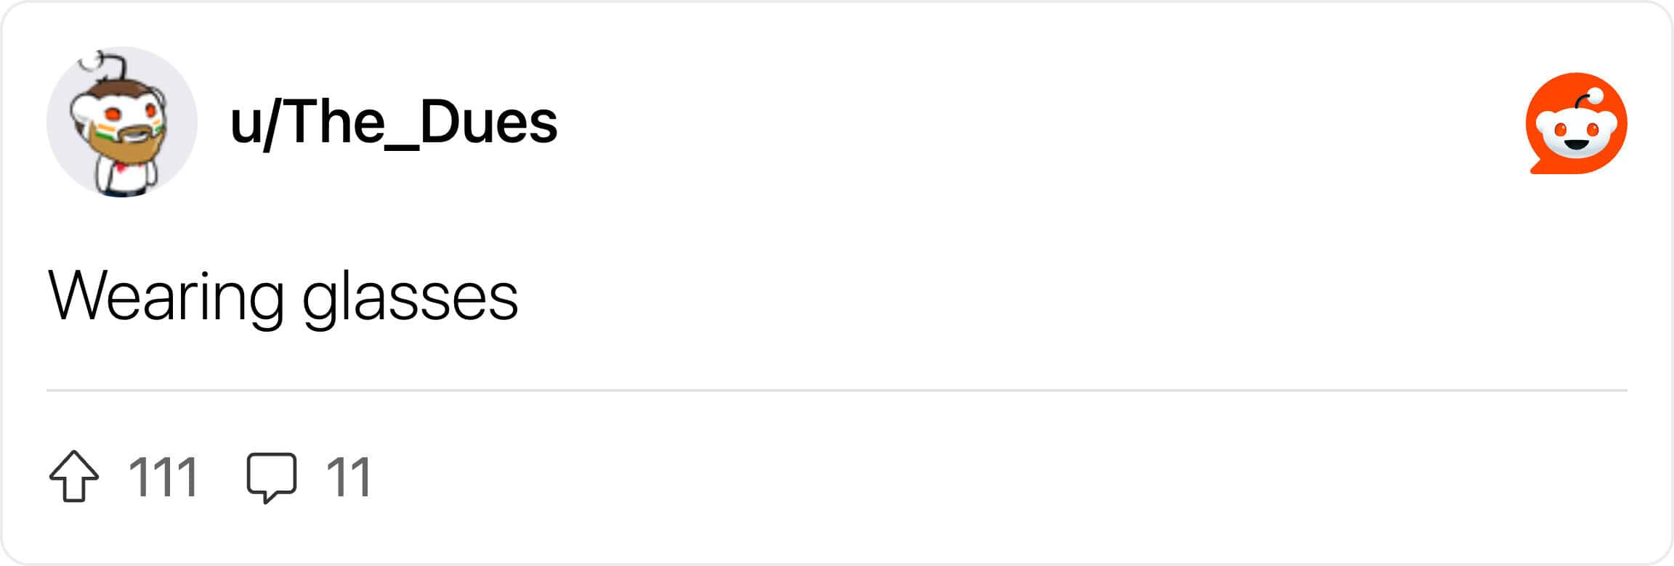Open the profile of the bearded Snoo avatar
Image resolution: width=1674 pixels, height=566 pixels.
tap(122, 122)
